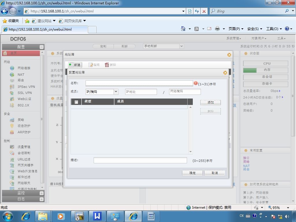Screen dimensions: 296x222
Task: Open IE 工具(O) menu
Action: 274,29
